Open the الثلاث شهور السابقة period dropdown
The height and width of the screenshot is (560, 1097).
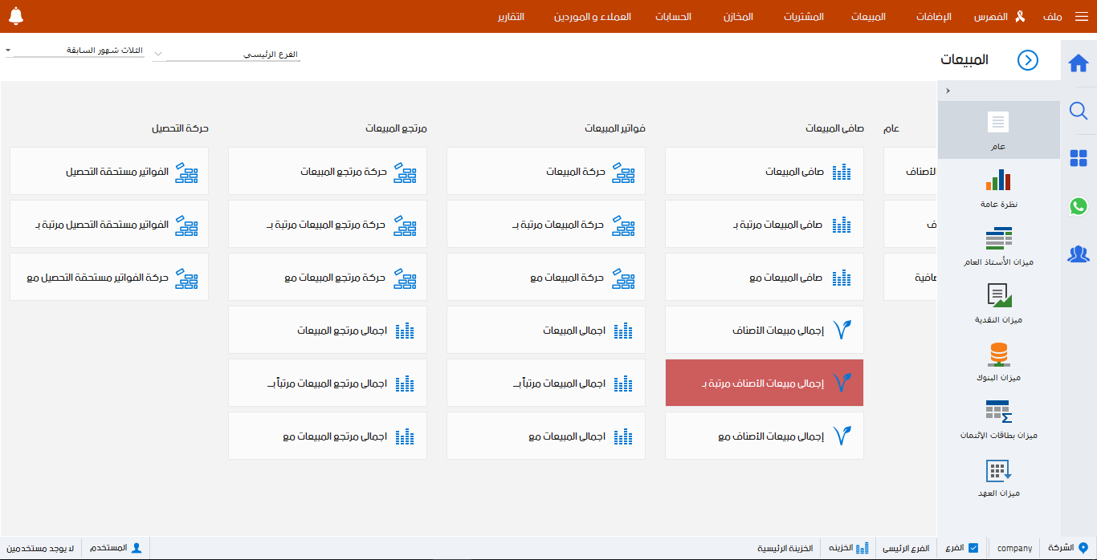(x=75, y=50)
